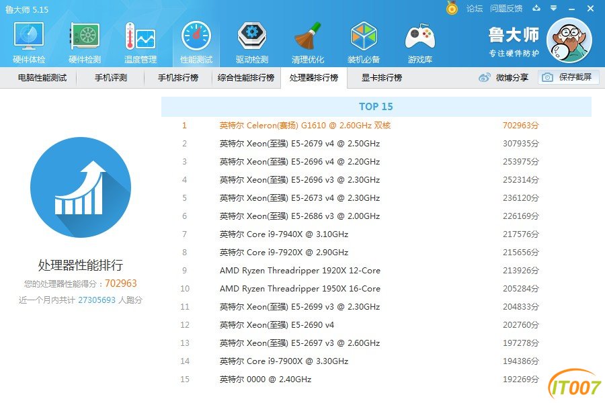Image resolution: width=605 pixels, height=403 pixels.
Task: Close the 鲁大师 window
Action: point(590,8)
